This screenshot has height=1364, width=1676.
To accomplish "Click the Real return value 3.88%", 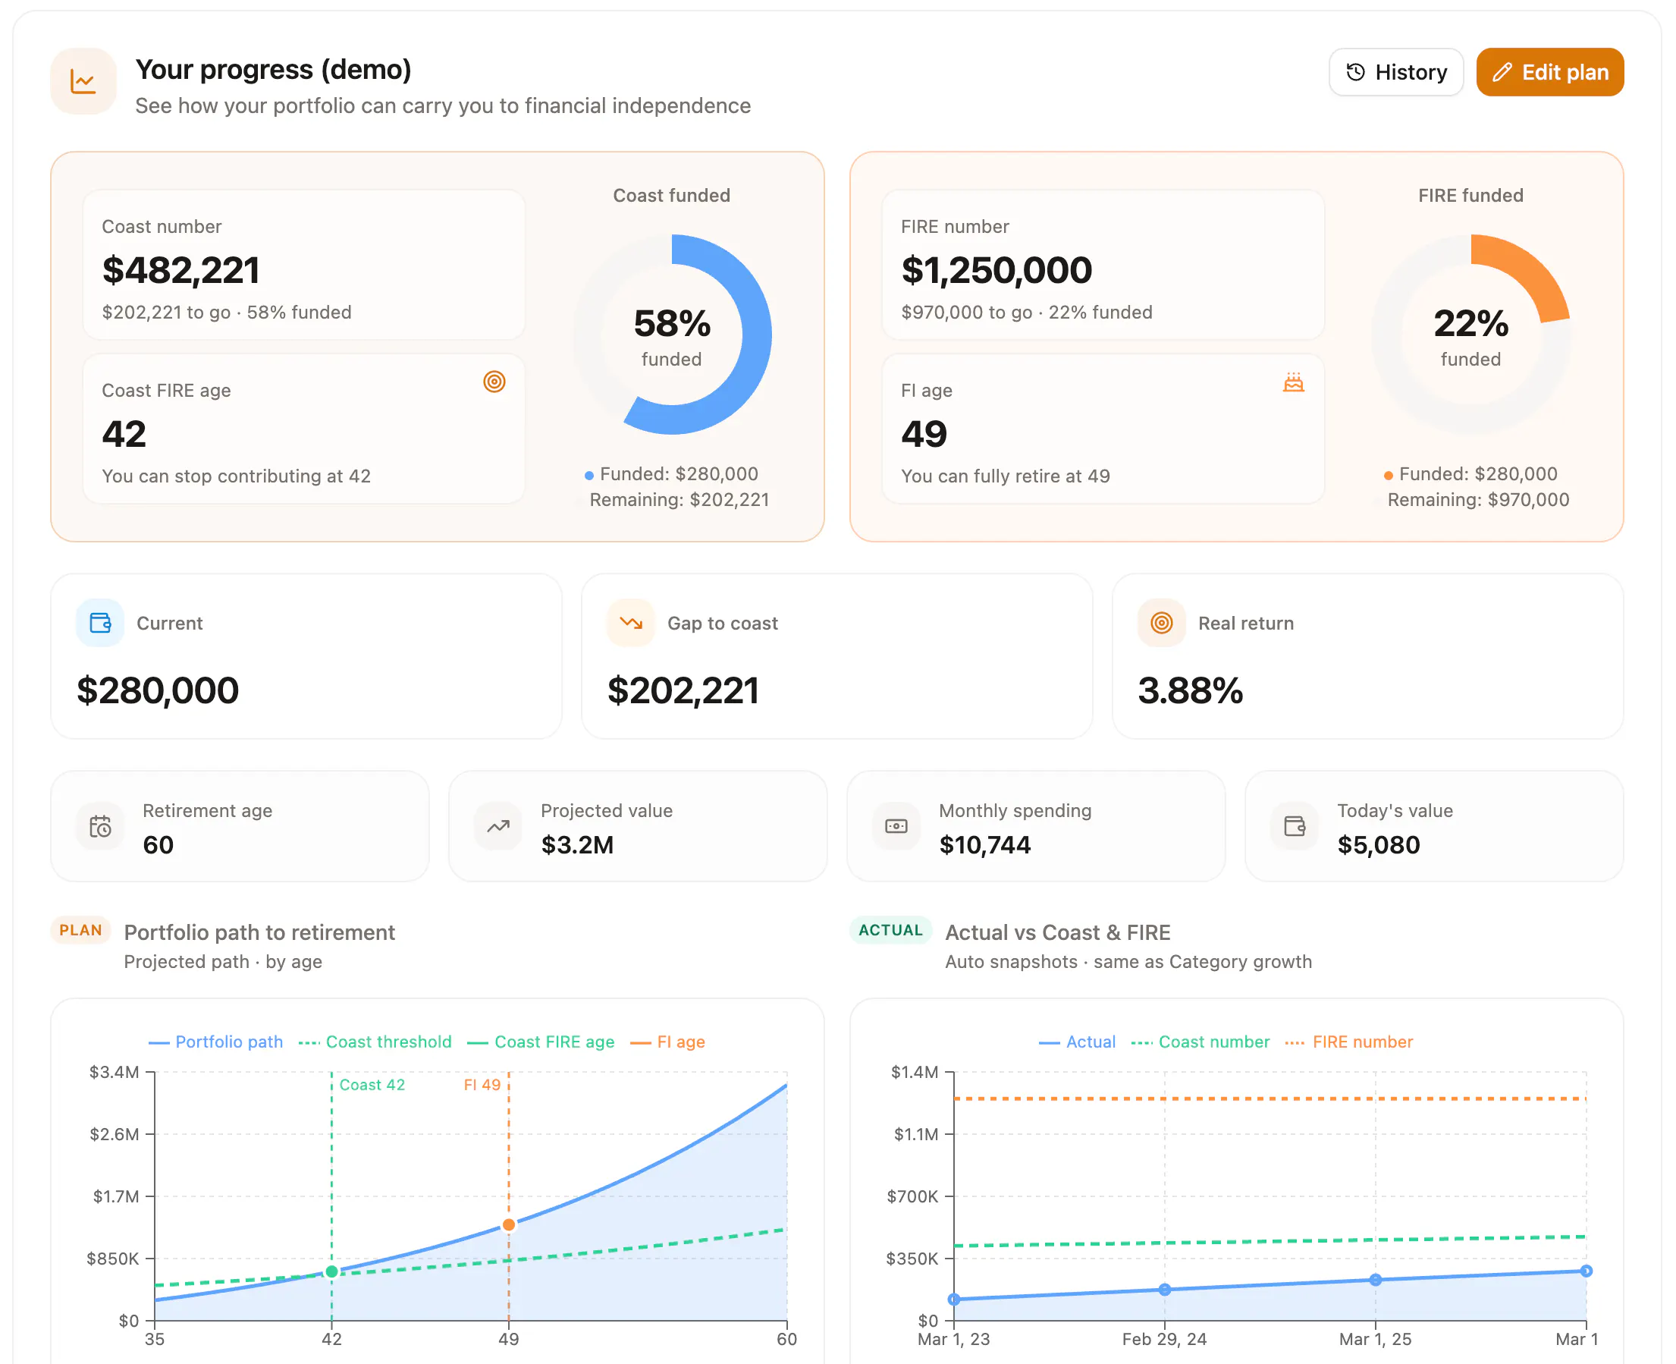I will point(1191,690).
